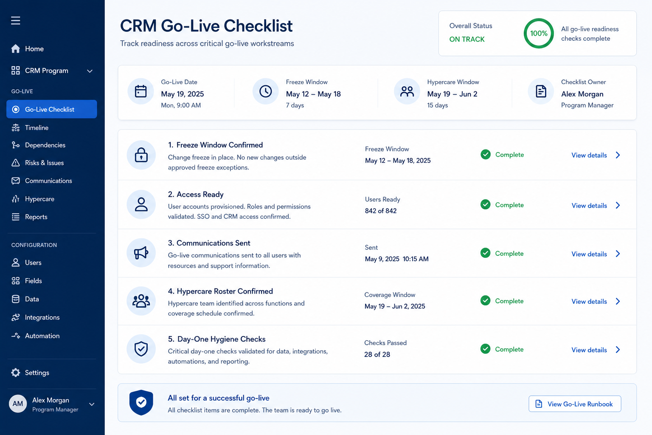Click the green check beside Freeze Window Confirmed
Image resolution: width=652 pixels, height=435 pixels.
point(486,155)
